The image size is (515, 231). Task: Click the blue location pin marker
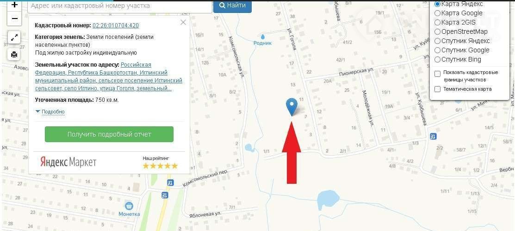pos(292,107)
